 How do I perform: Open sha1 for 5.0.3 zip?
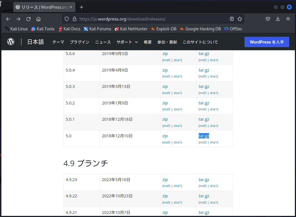177,93
